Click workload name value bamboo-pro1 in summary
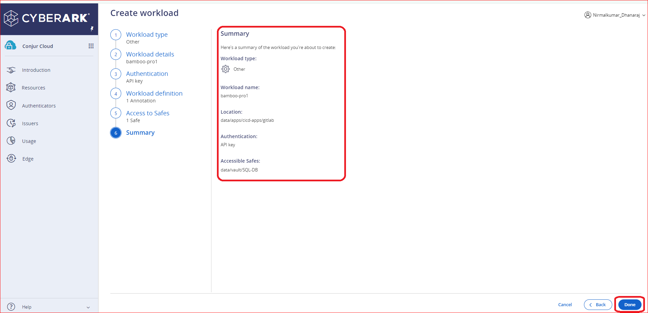648x313 pixels. tap(234, 96)
